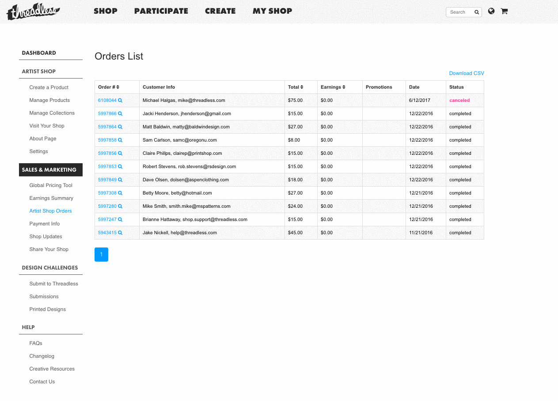558x401 pixels.
Task: Sort by Total column arrows
Action: tap(302, 87)
